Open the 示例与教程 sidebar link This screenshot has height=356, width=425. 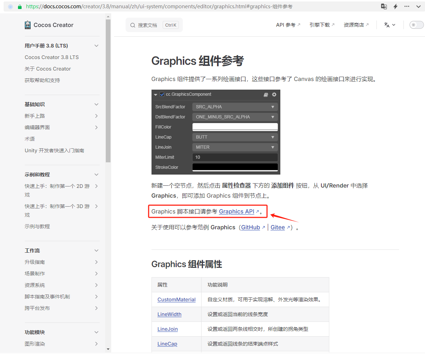tap(37, 226)
